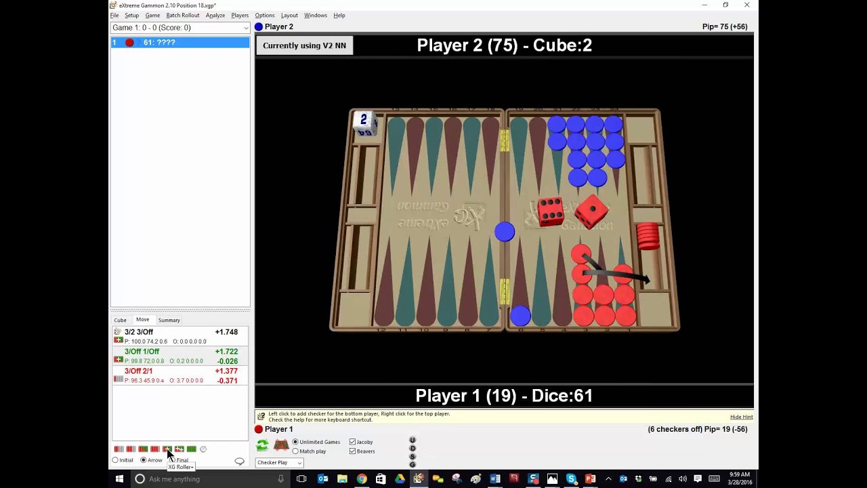867x488 pixels.
Task: Select the XG Roller+ analysis level icon
Action: pos(167,449)
